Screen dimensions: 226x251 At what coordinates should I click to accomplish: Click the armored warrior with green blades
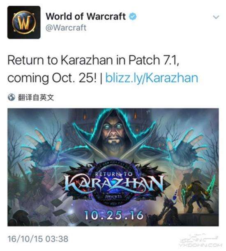(198, 195)
